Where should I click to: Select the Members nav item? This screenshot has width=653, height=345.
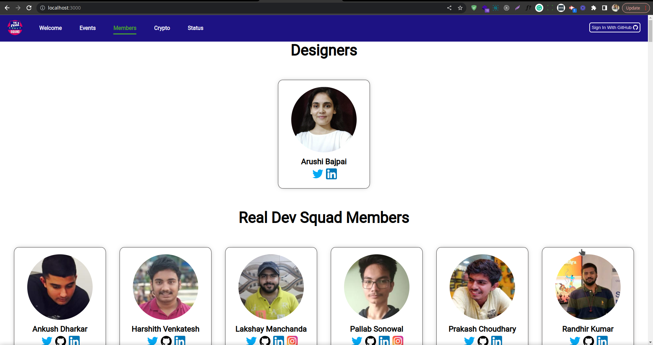pyautogui.click(x=125, y=28)
